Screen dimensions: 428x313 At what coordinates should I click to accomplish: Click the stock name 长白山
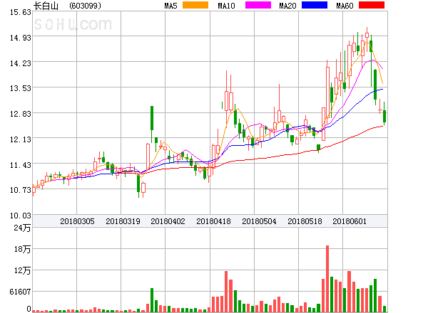click(x=46, y=6)
